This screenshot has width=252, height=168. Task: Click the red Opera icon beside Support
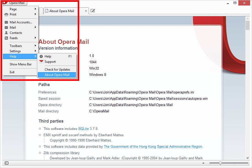point(41,61)
